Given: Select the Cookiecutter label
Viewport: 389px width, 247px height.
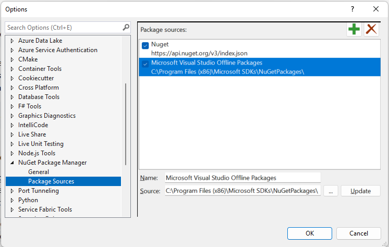Looking at the screenshot, I should coord(36,78).
